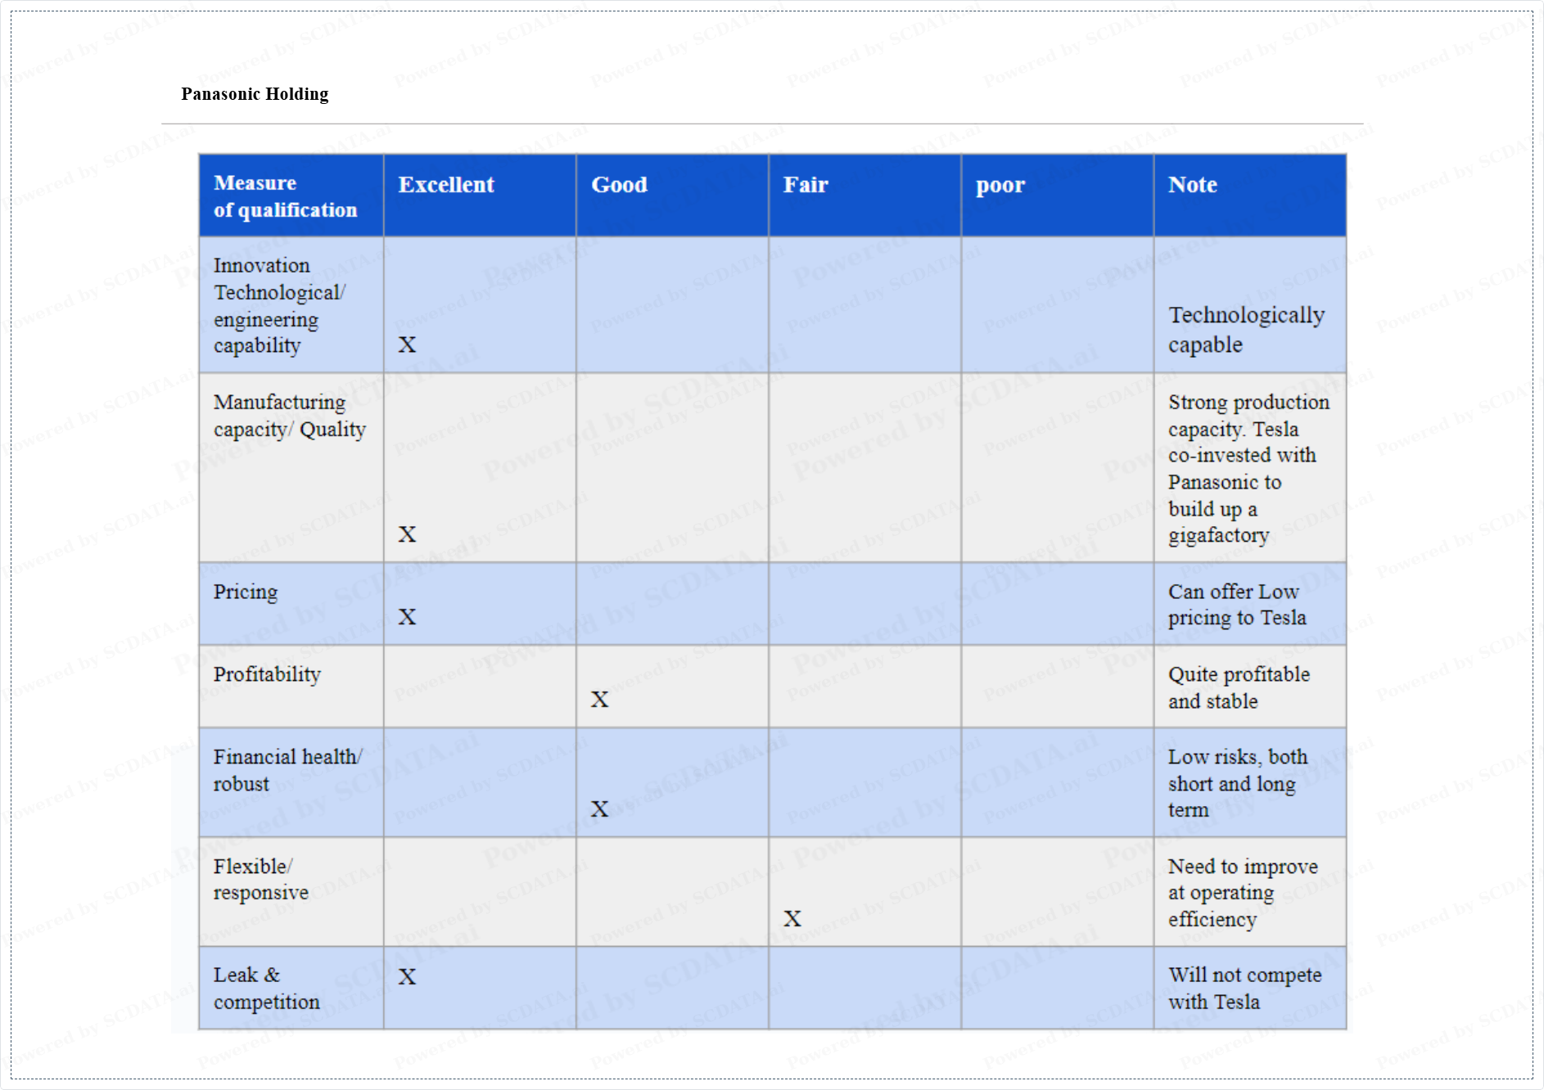Click the 'Technologically capable' note

point(1246,329)
